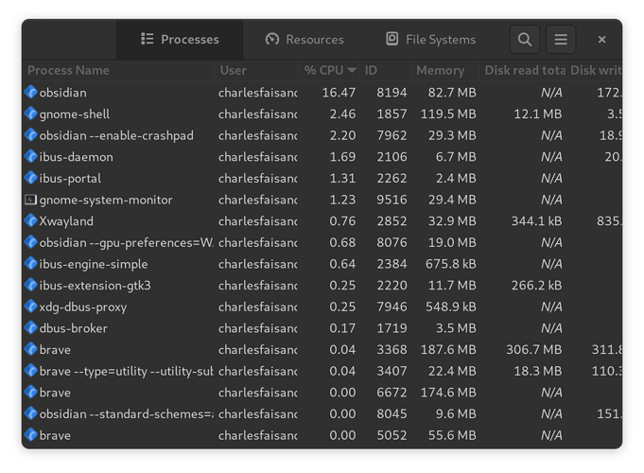The image size is (644, 473).
Task: Click icon of brave process 3368
Action: pyautogui.click(x=31, y=349)
